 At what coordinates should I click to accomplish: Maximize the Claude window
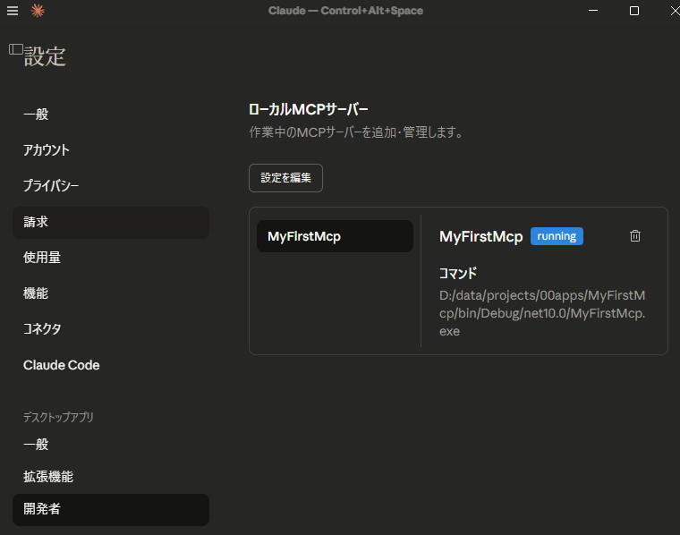634,11
